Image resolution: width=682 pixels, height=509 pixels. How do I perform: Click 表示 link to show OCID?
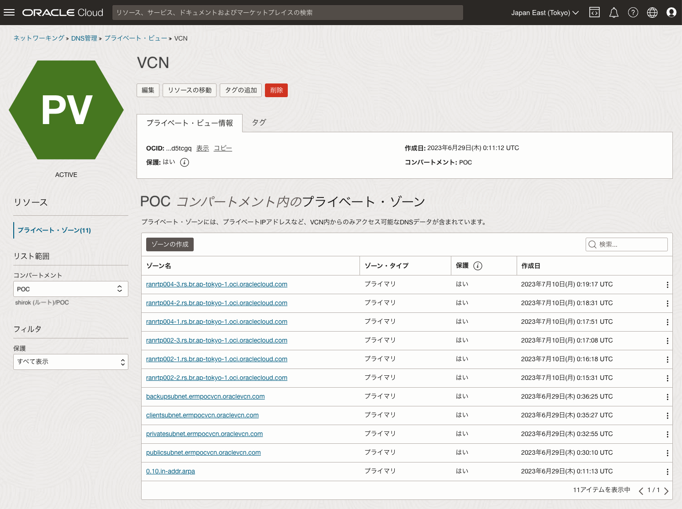pos(203,148)
